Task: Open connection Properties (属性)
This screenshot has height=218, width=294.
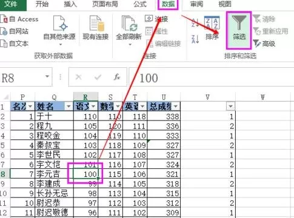Action: [156, 31]
